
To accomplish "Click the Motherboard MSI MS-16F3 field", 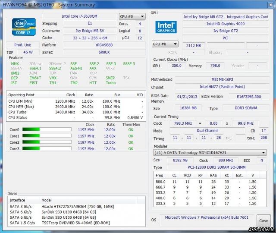I will pyautogui.click(x=222, y=79).
